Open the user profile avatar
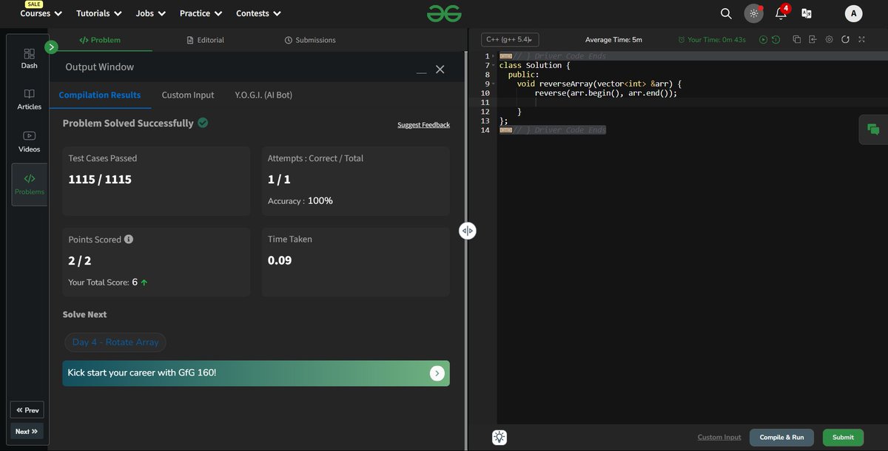This screenshot has width=888, height=451. click(854, 13)
